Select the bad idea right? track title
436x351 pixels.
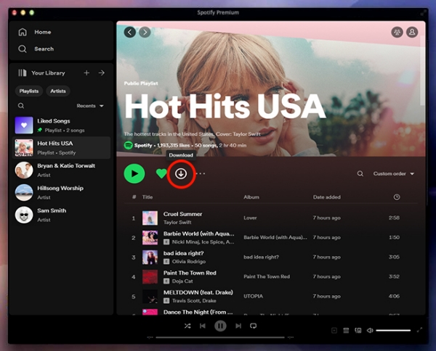(x=184, y=253)
